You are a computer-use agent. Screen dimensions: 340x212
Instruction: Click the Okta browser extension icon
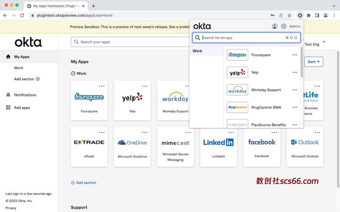pos(300,15)
